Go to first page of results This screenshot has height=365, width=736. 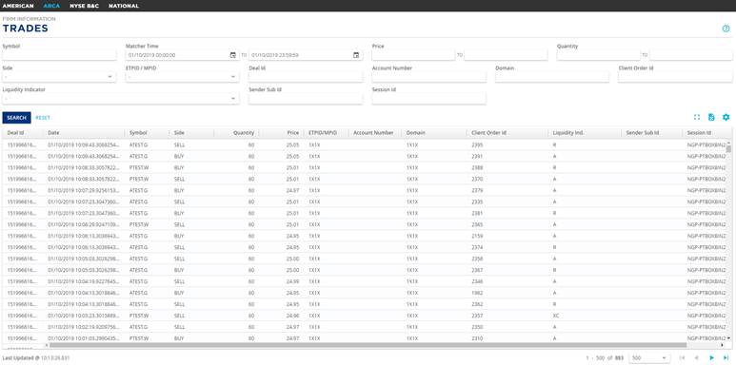point(682,358)
